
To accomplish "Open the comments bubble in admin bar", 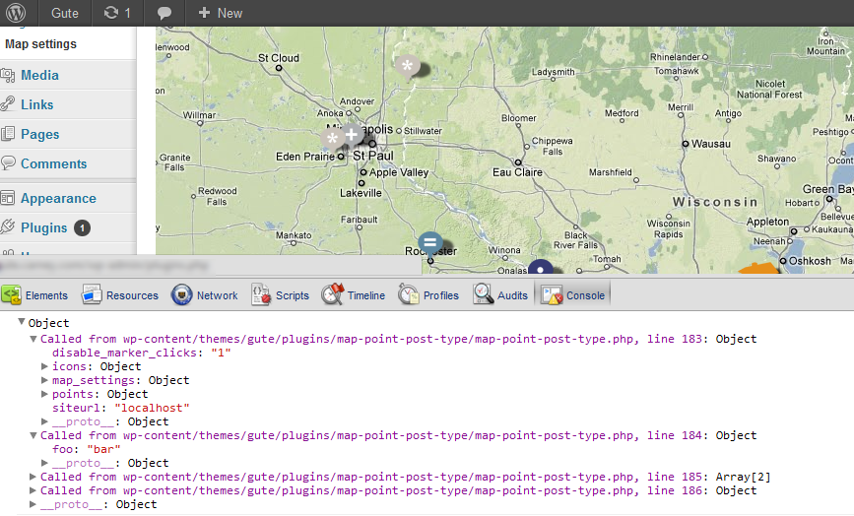I will (164, 13).
